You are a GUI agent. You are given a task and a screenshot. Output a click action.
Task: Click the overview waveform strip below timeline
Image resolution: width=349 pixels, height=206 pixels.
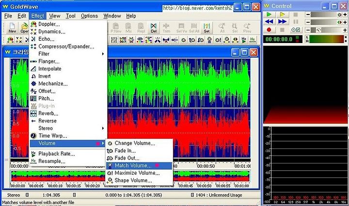point(130,176)
